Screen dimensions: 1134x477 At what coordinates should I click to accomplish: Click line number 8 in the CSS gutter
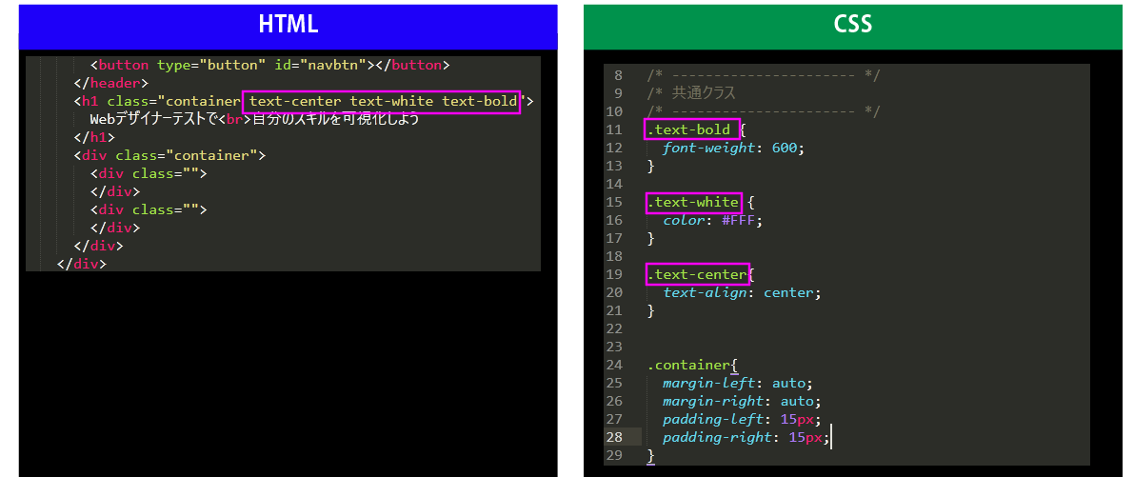tap(618, 75)
